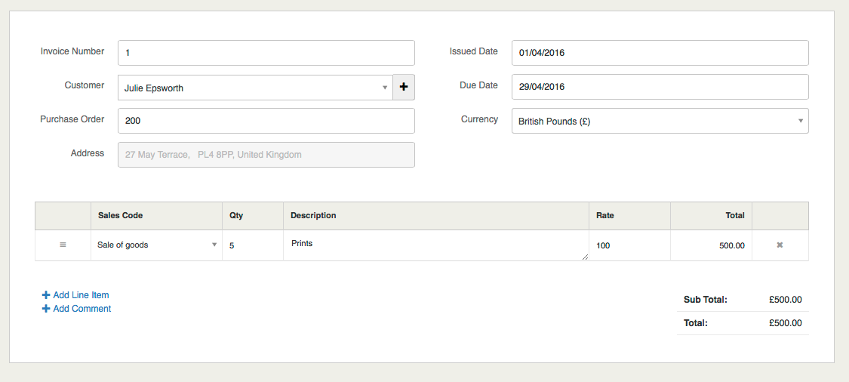Click the plus icon beside Add Comment
The image size is (849, 382).
(x=46, y=309)
